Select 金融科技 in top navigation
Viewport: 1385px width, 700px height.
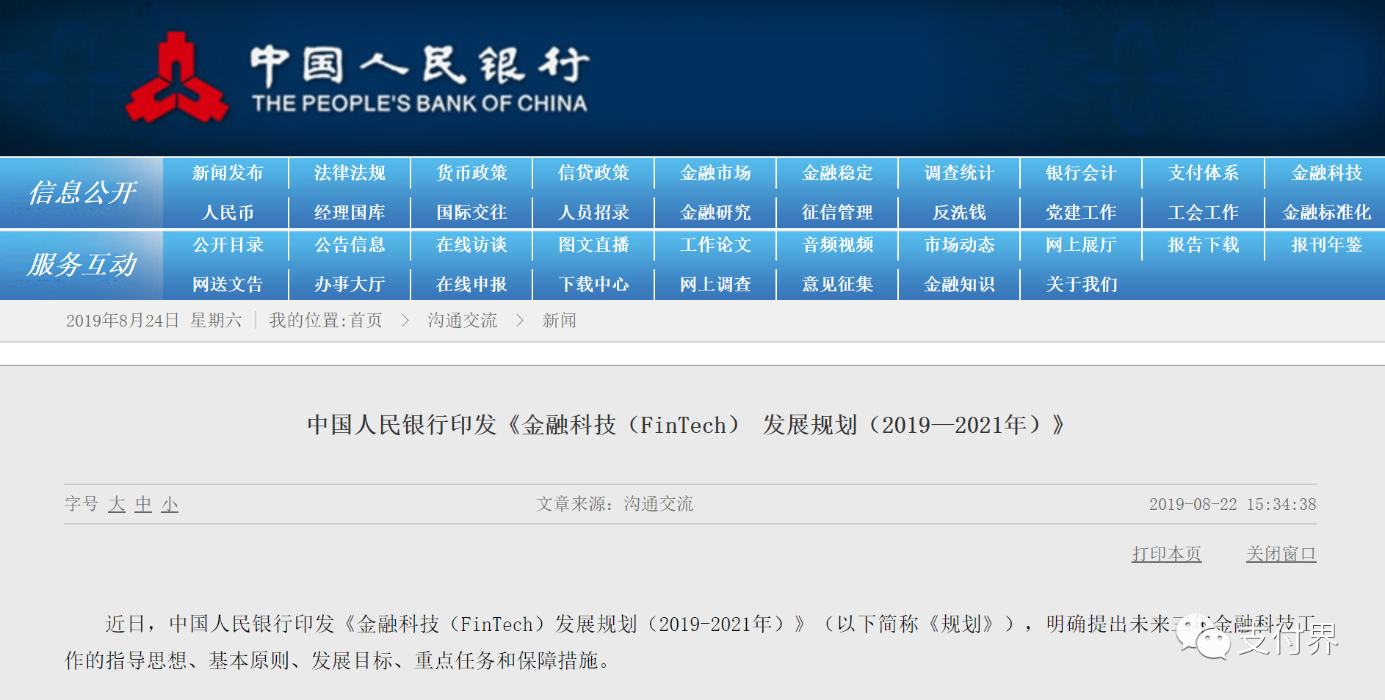[x=1326, y=173]
